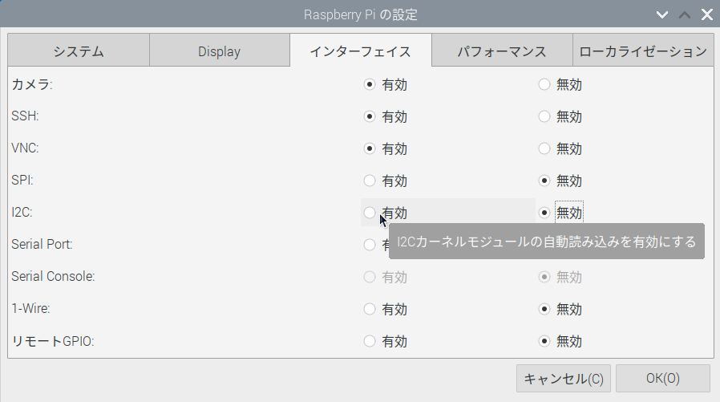The width and height of the screenshot is (720, 402).
Task: Click the キャンセル(C) button
Action: pos(564,378)
